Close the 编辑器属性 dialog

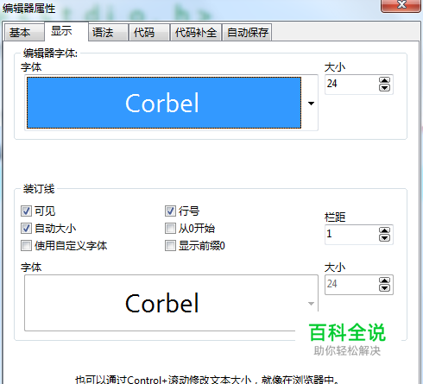tap(401, 5)
